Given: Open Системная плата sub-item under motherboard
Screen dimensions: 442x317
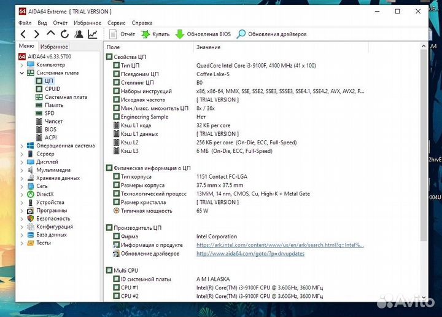Looking at the screenshot, I should pyautogui.click(x=66, y=97).
